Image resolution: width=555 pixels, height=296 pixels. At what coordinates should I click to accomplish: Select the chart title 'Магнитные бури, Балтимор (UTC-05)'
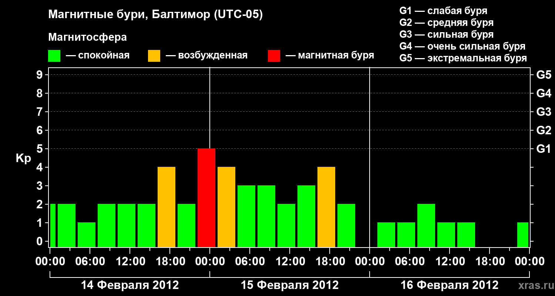tap(155, 15)
